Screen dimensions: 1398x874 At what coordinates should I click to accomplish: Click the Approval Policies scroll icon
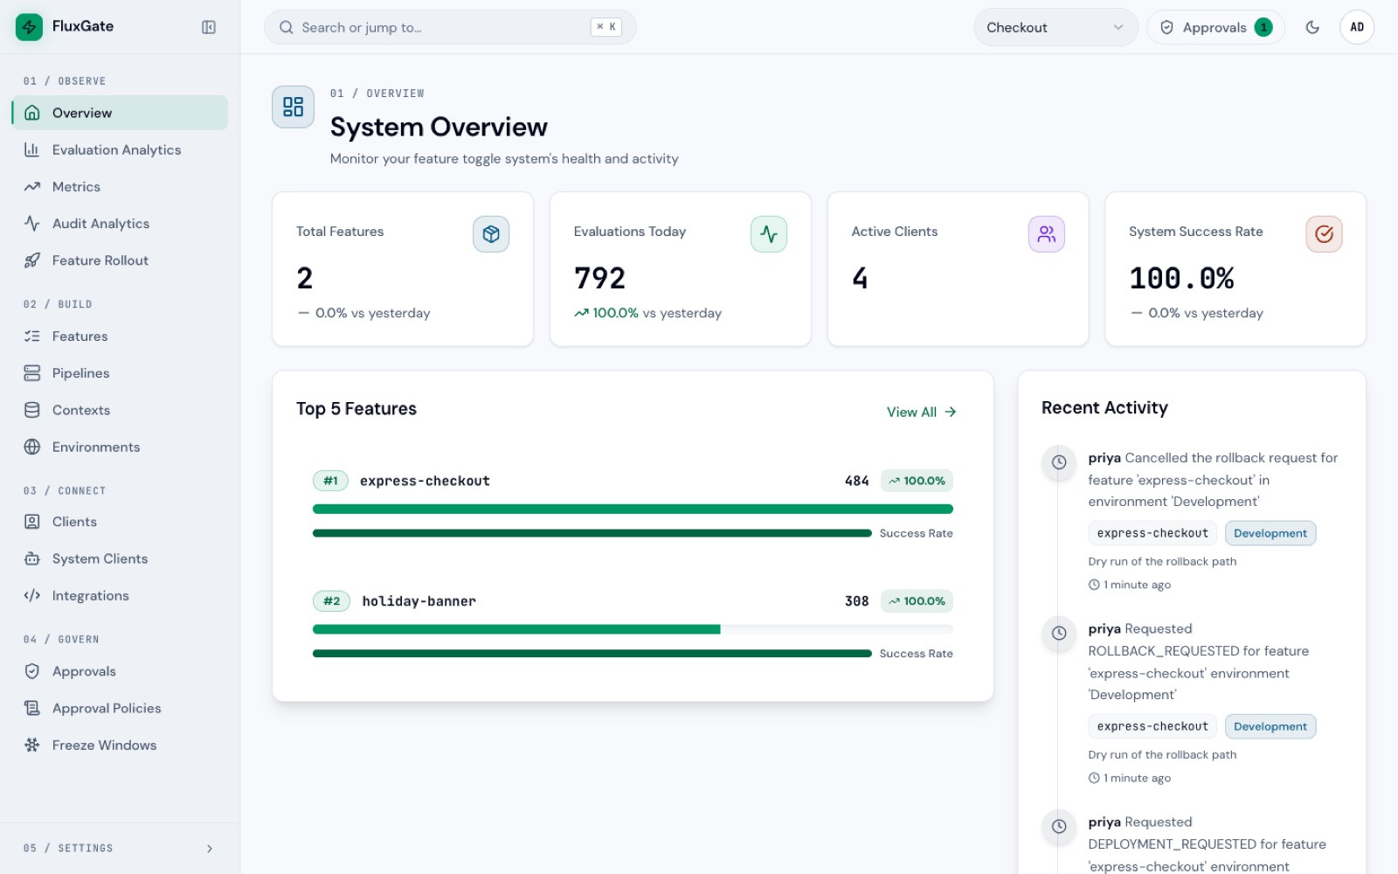pyautogui.click(x=32, y=708)
